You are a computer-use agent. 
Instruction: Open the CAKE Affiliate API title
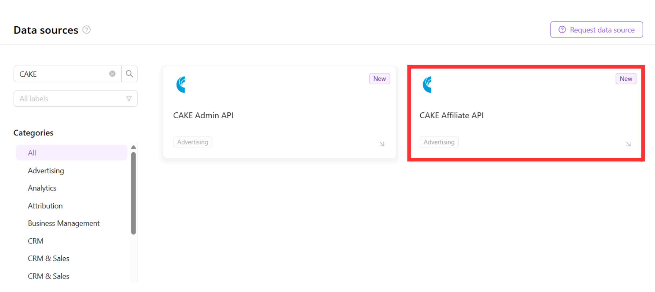(x=451, y=115)
